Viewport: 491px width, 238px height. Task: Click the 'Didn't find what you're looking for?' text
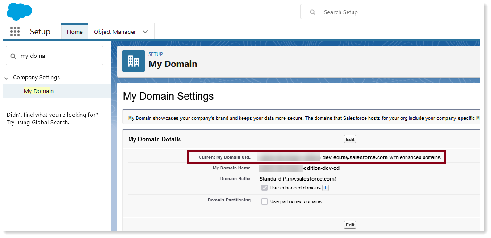coord(52,115)
